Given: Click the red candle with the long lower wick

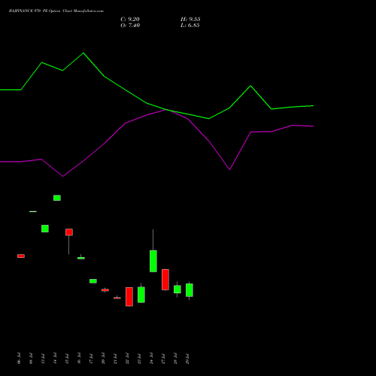Looking at the screenshot, I should pyautogui.click(x=69, y=232).
